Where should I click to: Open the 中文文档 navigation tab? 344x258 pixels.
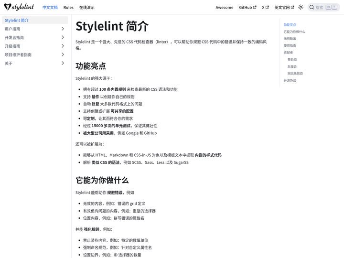[50, 7]
